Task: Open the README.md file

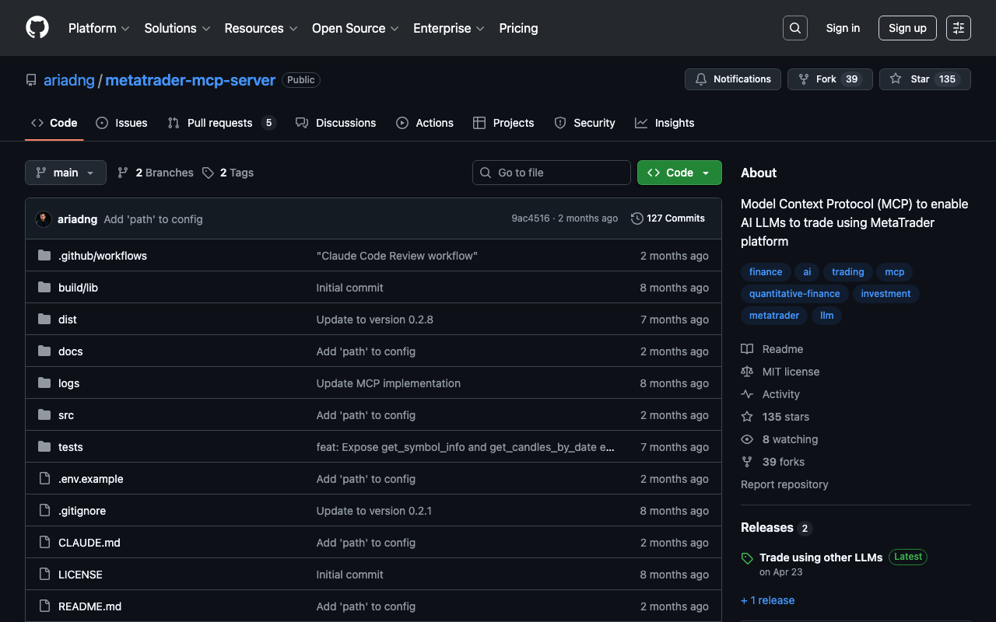Action: (x=89, y=606)
